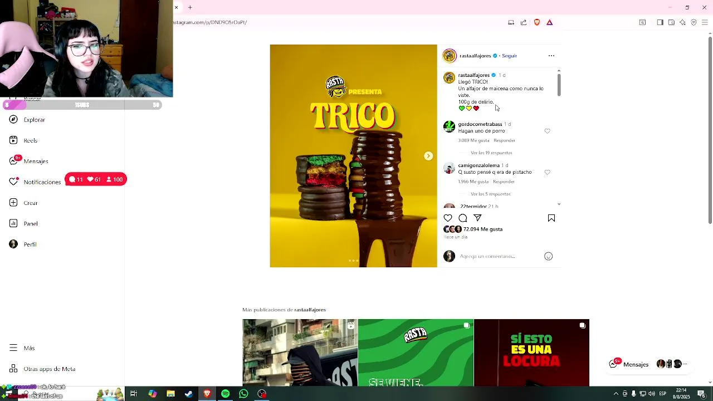The width and height of the screenshot is (713, 401).
Task: Open the Windows notification center icon
Action: (x=701, y=394)
